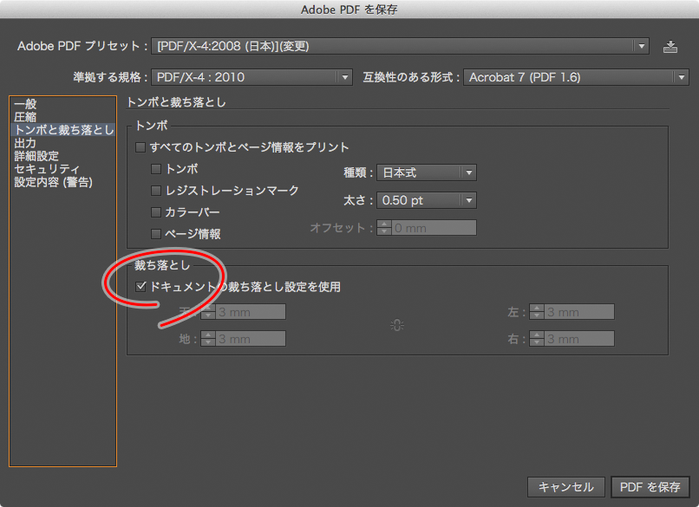
Task: Open the 太さ weight dropdown
Action: [427, 200]
